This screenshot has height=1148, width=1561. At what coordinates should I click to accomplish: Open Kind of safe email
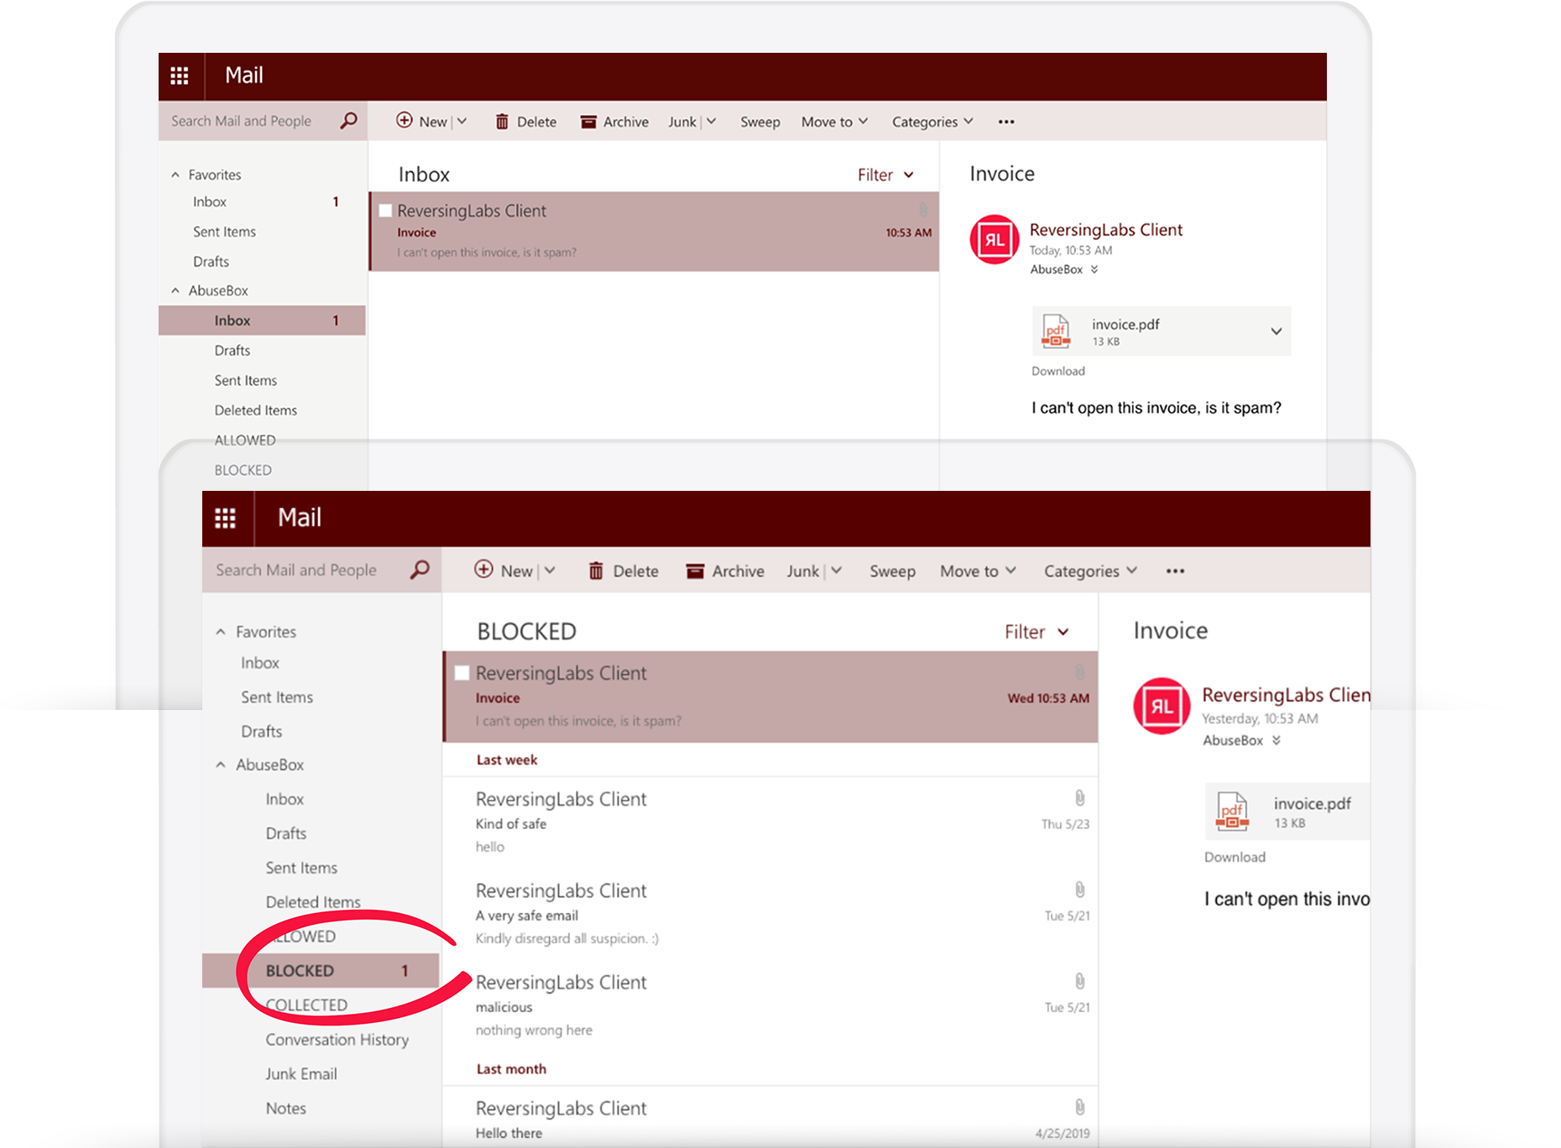pyautogui.click(x=770, y=822)
